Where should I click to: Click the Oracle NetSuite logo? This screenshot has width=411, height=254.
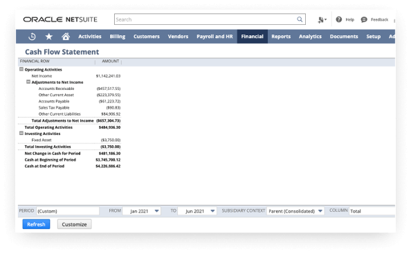point(60,19)
